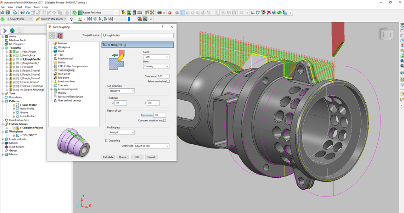The width and height of the screenshot is (404, 213).
Task: Open the File menu
Action: pyautogui.click(x=3, y=7)
